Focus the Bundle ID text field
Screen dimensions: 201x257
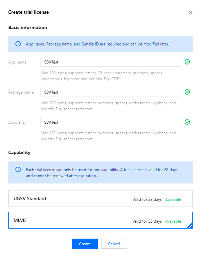click(111, 122)
